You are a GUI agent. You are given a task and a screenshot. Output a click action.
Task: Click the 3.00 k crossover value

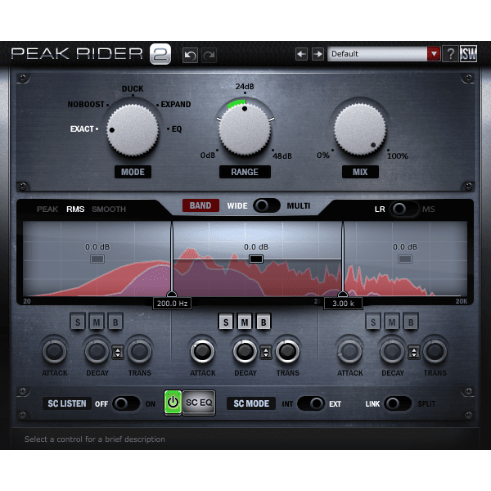pyautogui.click(x=343, y=304)
